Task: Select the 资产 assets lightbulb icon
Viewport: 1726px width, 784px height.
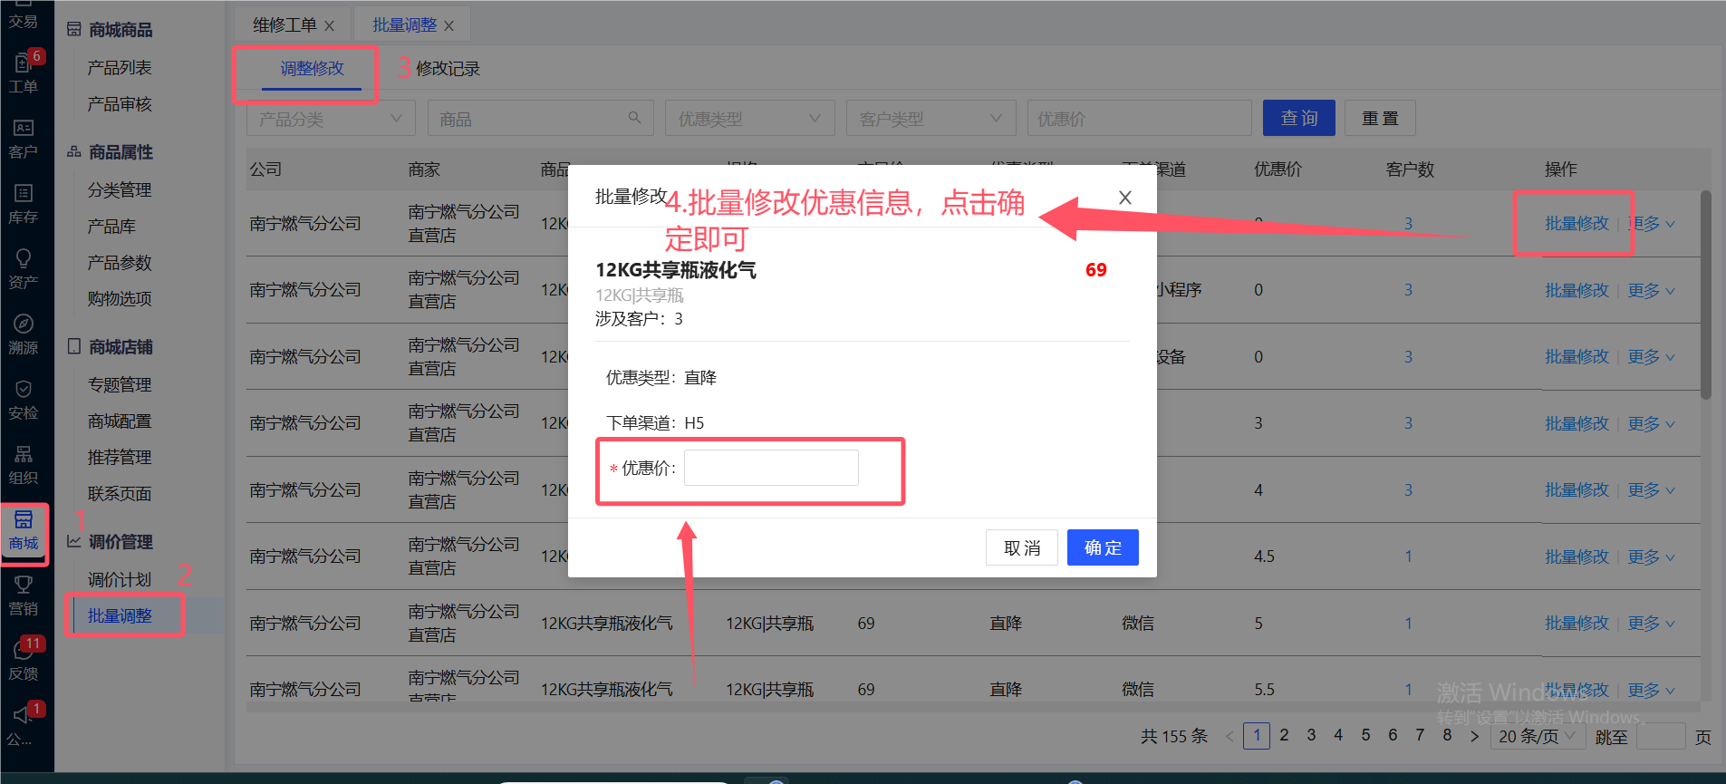Action: pyautogui.click(x=24, y=268)
